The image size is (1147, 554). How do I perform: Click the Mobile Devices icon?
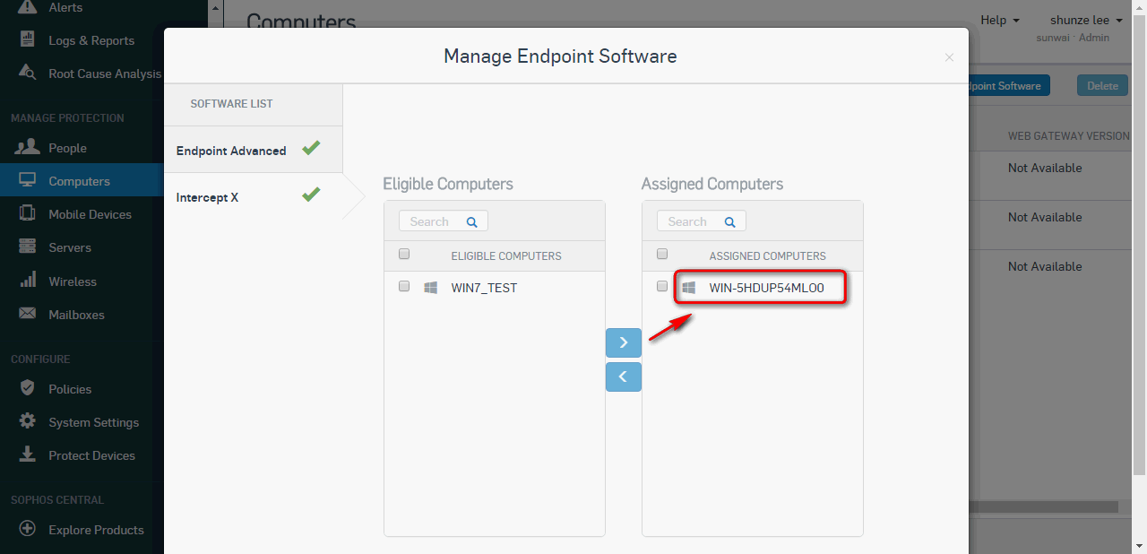click(x=28, y=213)
